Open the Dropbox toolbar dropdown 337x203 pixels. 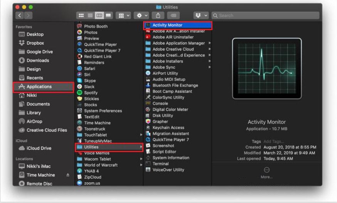pyautogui.click(x=201, y=15)
